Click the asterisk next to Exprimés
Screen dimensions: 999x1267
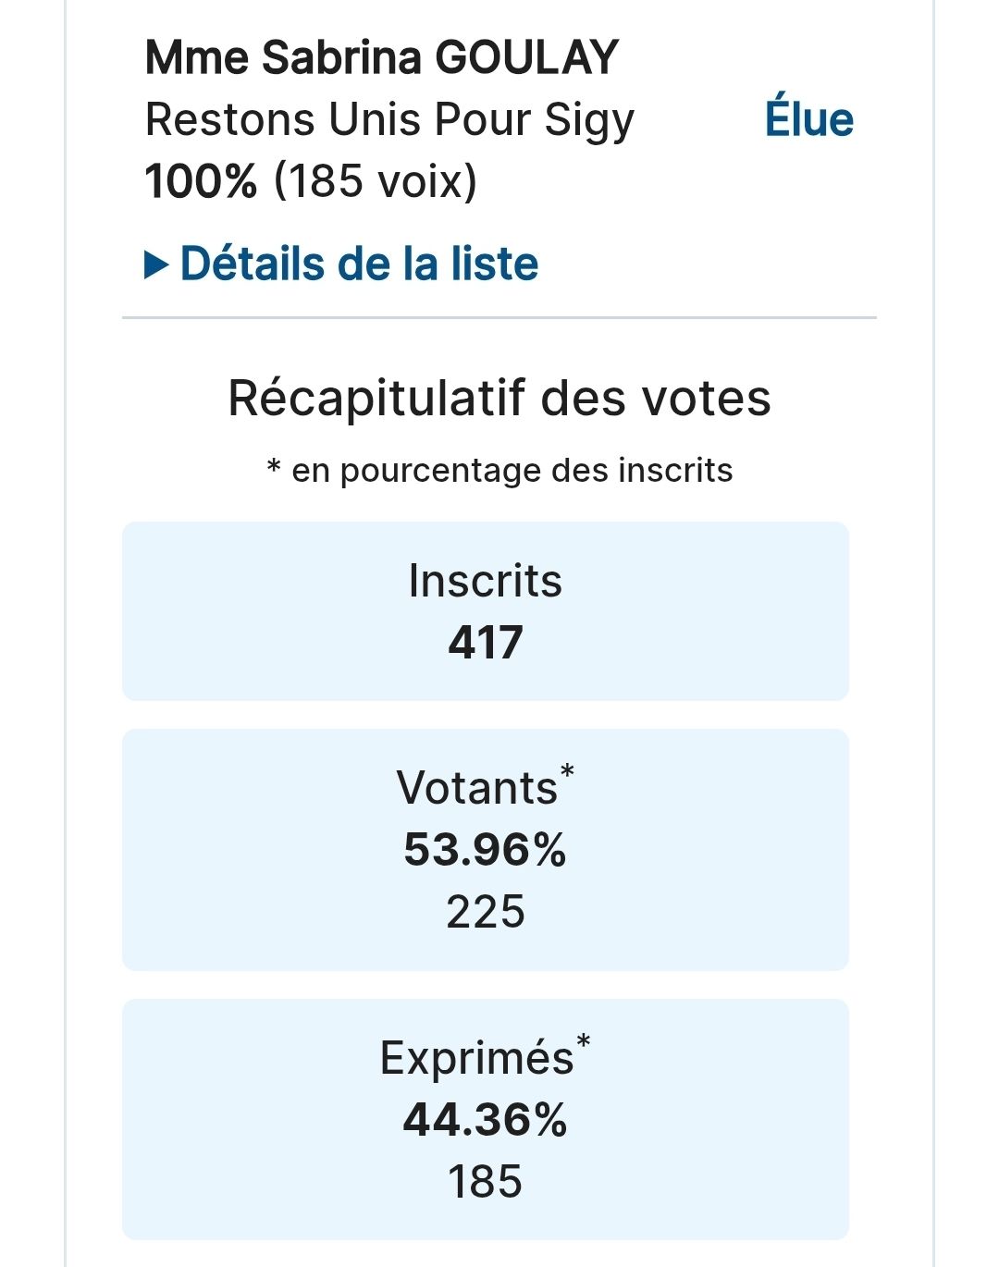point(583,1040)
